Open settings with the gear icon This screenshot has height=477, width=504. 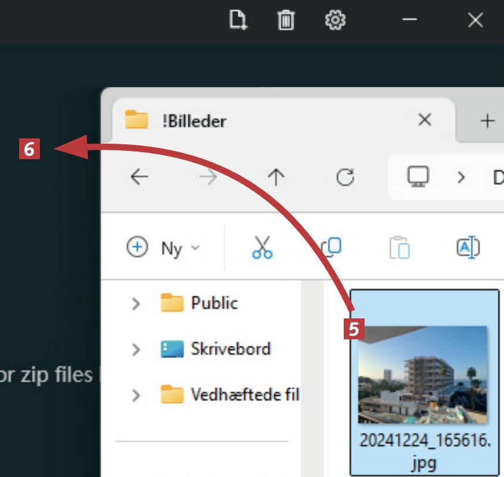(x=335, y=21)
